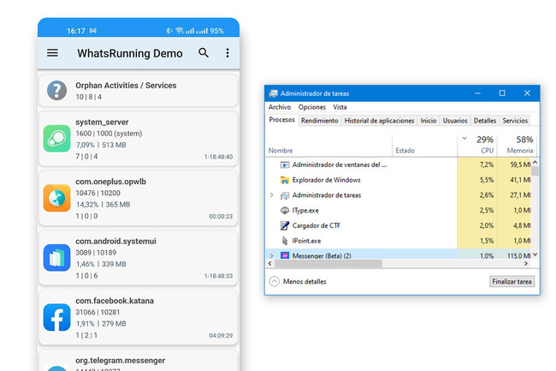Click the Messenger (Beta) app icon

[285, 255]
